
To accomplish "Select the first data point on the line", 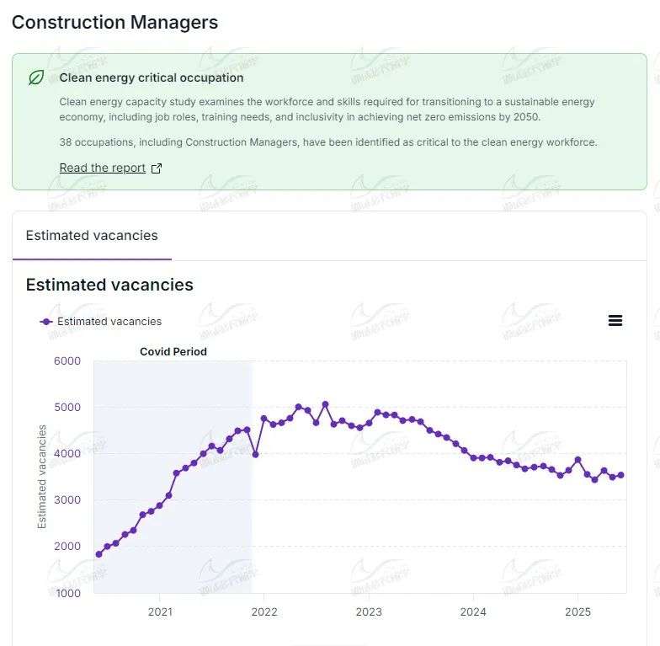I will 98,554.
